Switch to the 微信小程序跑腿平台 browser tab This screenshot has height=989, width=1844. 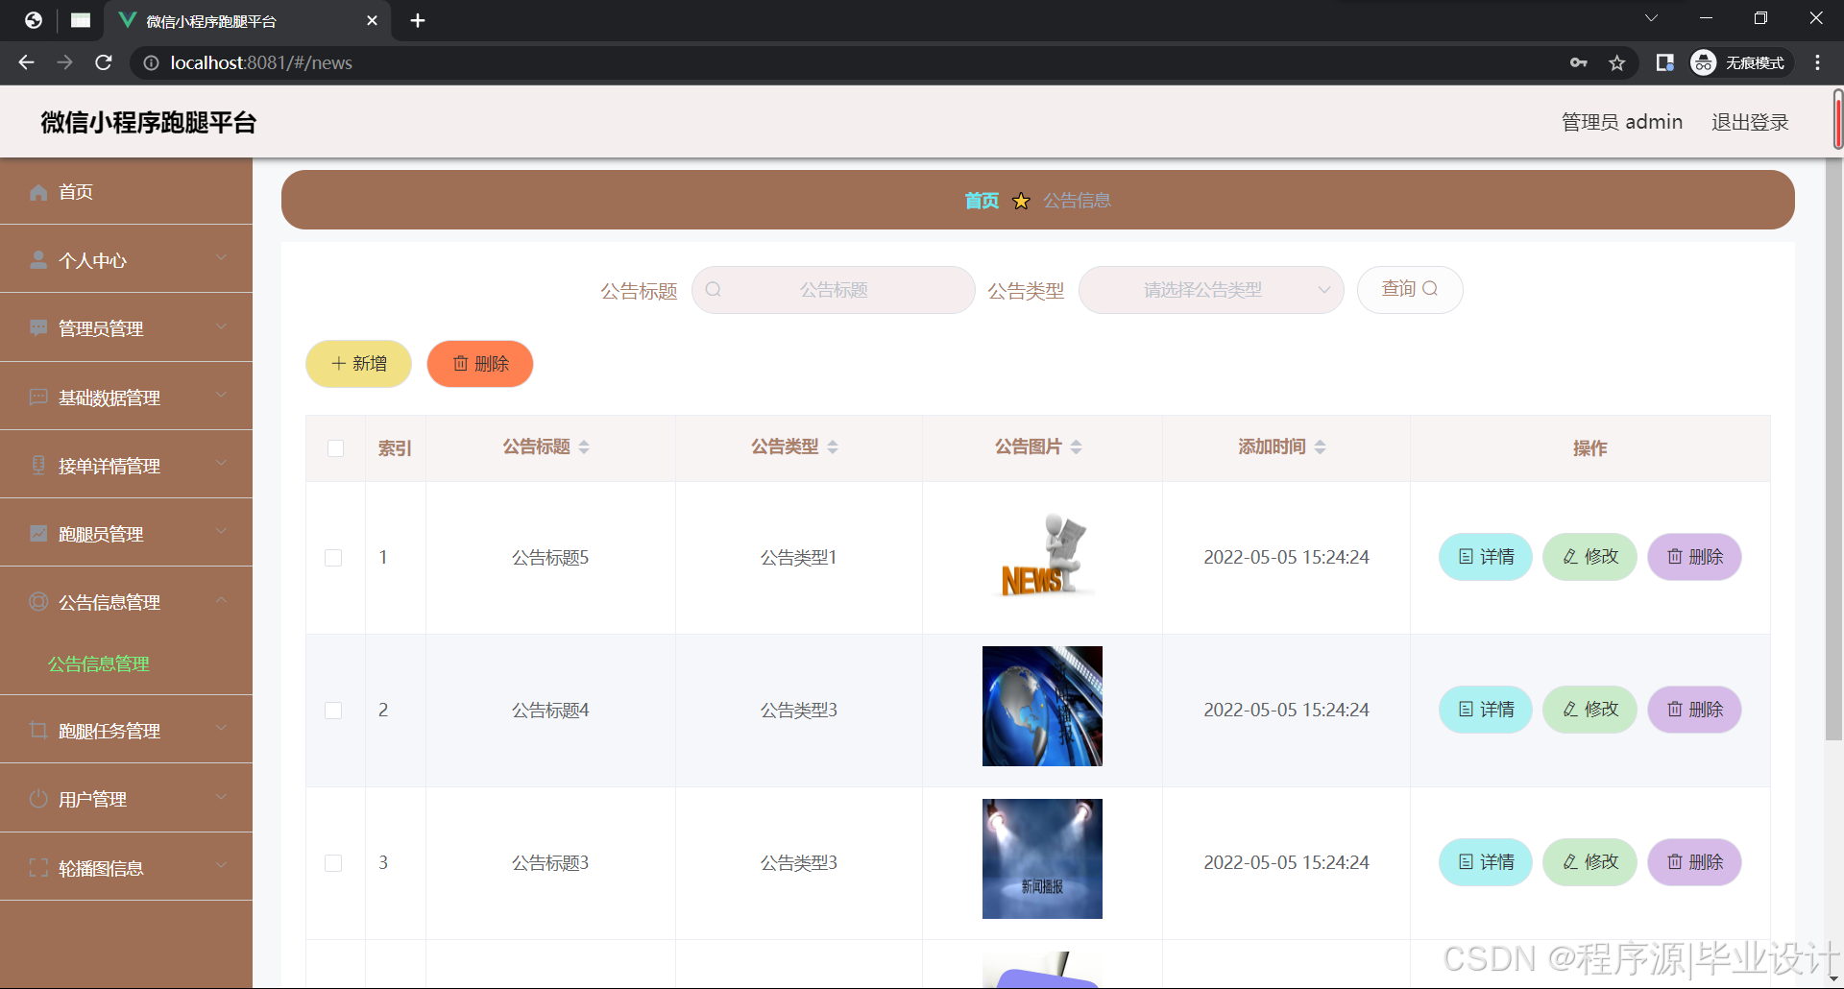tap(248, 21)
